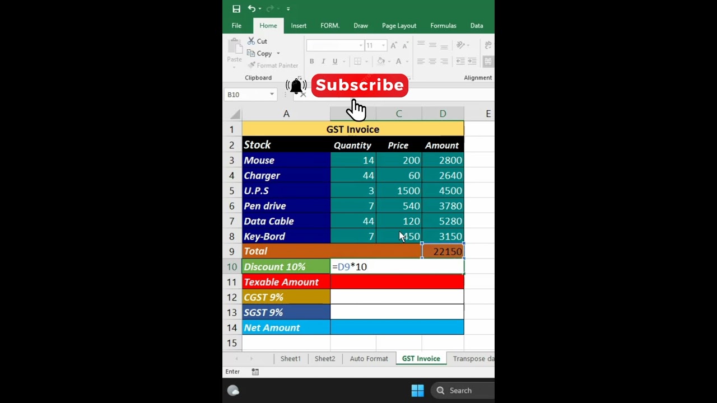This screenshot has width=717, height=403.
Task: Toggle Center alignment
Action: (x=432, y=62)
